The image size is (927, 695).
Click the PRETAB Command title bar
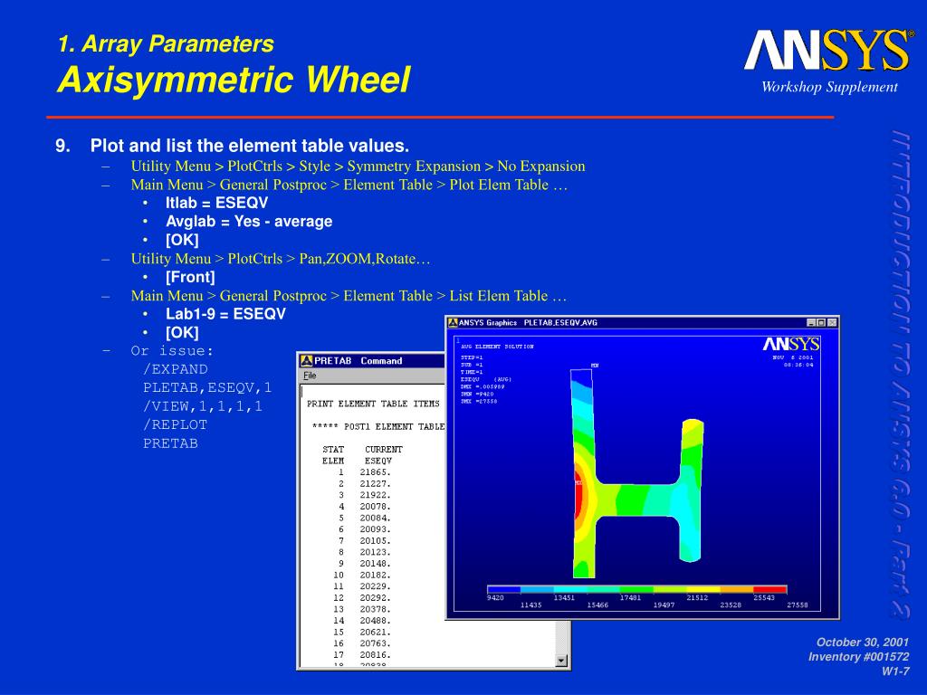[372, 360]
